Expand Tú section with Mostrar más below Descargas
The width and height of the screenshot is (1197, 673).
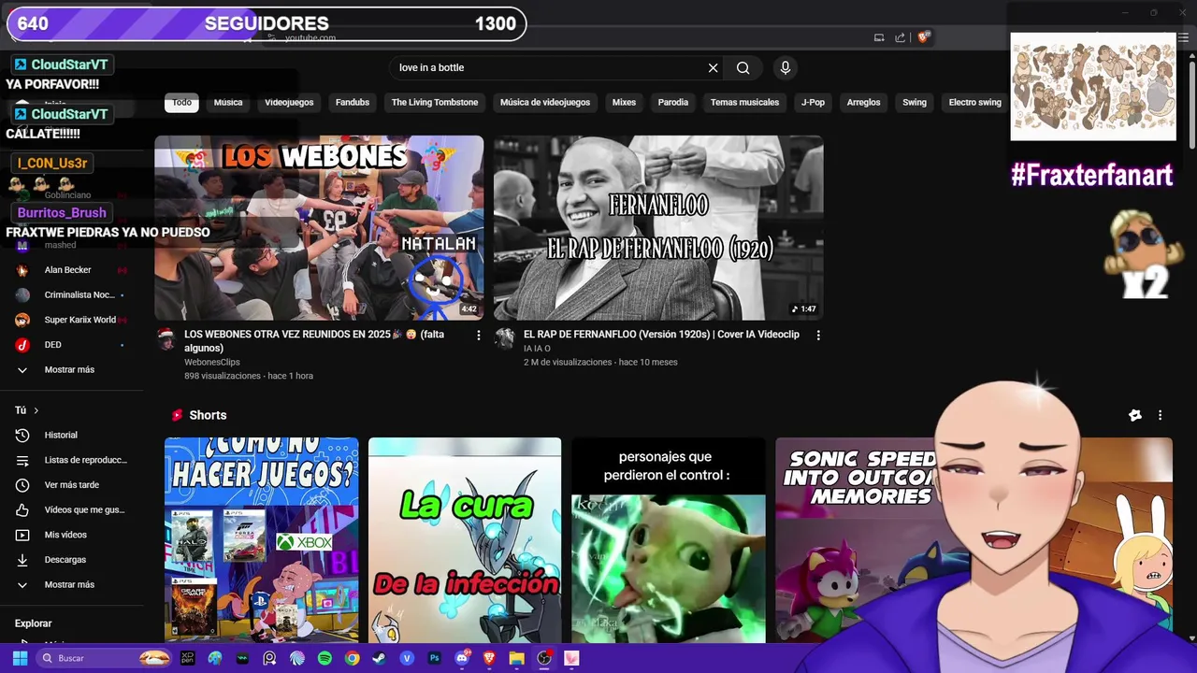(72, 584)
